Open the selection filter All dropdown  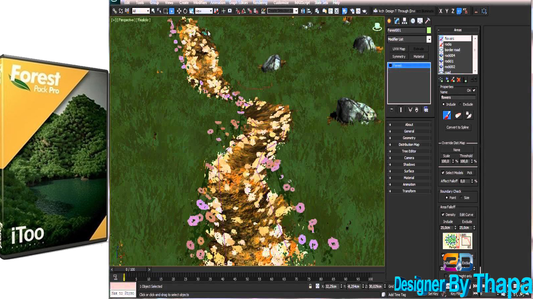click(141, 11)
